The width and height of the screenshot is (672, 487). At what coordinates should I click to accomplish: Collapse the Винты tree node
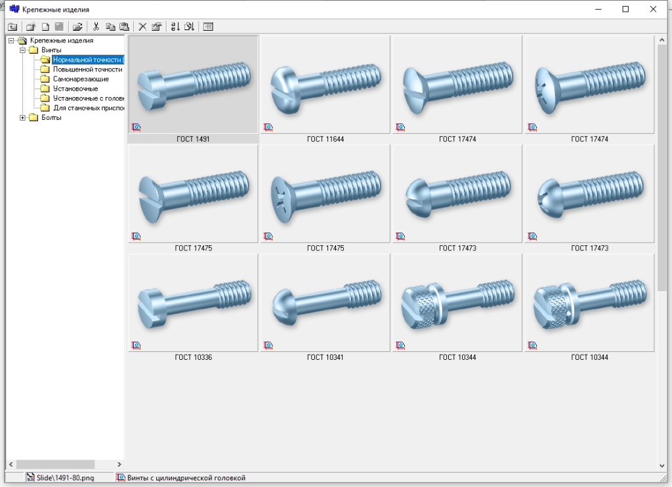click(x=23, y=50)
